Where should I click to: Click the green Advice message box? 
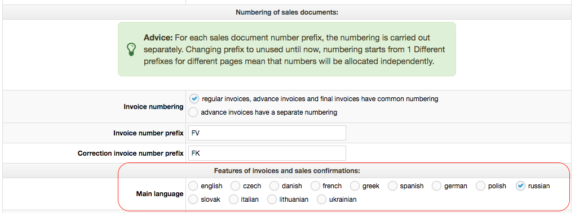coord(287,49)
